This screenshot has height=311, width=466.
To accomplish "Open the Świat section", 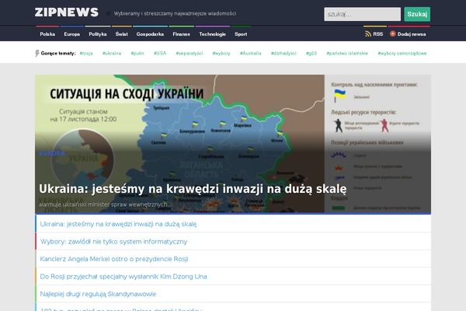I will coord(122,34).
